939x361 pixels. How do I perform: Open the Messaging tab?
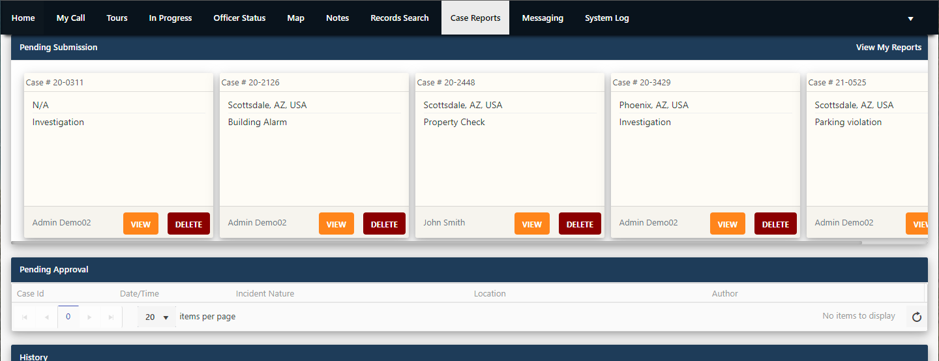click(543, 18)
